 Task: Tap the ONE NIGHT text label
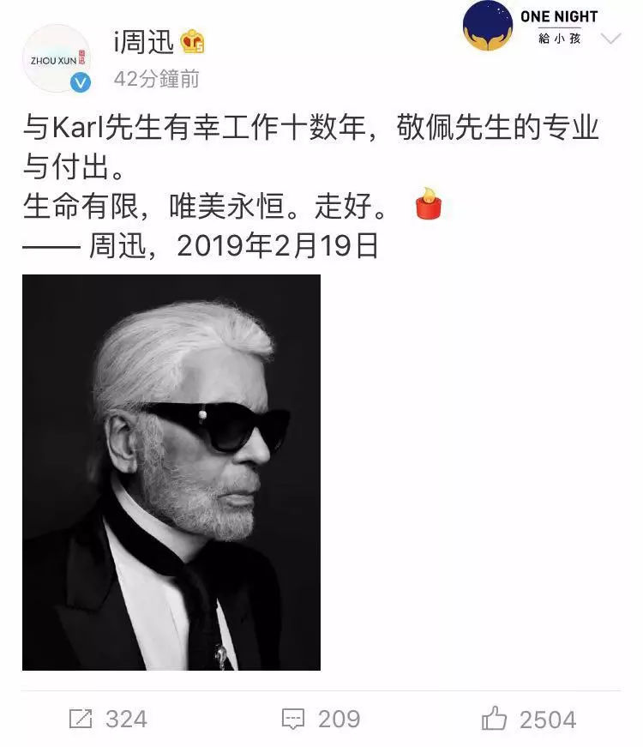point(559,16)
